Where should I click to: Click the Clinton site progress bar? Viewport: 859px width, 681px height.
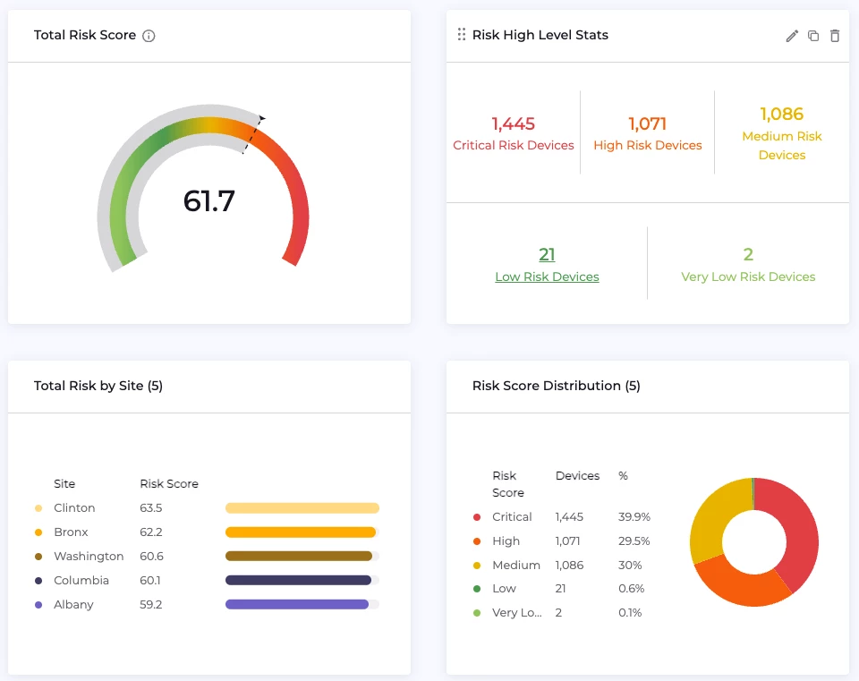point(302,508)
